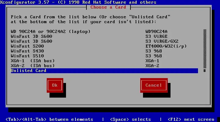Choose WinFast 3D S600 with S3 ViRGE
220x122 pixels.
105,36
